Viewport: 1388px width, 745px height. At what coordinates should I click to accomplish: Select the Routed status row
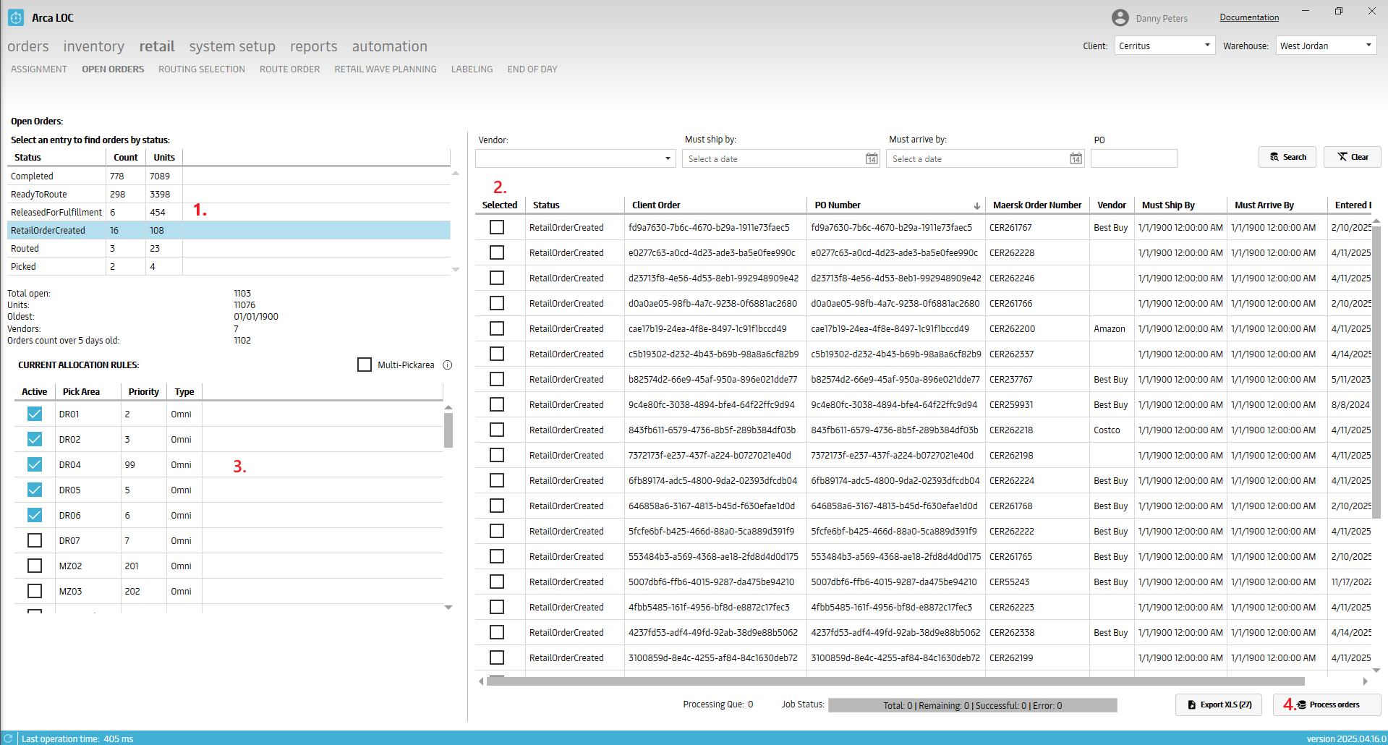pos(229,248)
